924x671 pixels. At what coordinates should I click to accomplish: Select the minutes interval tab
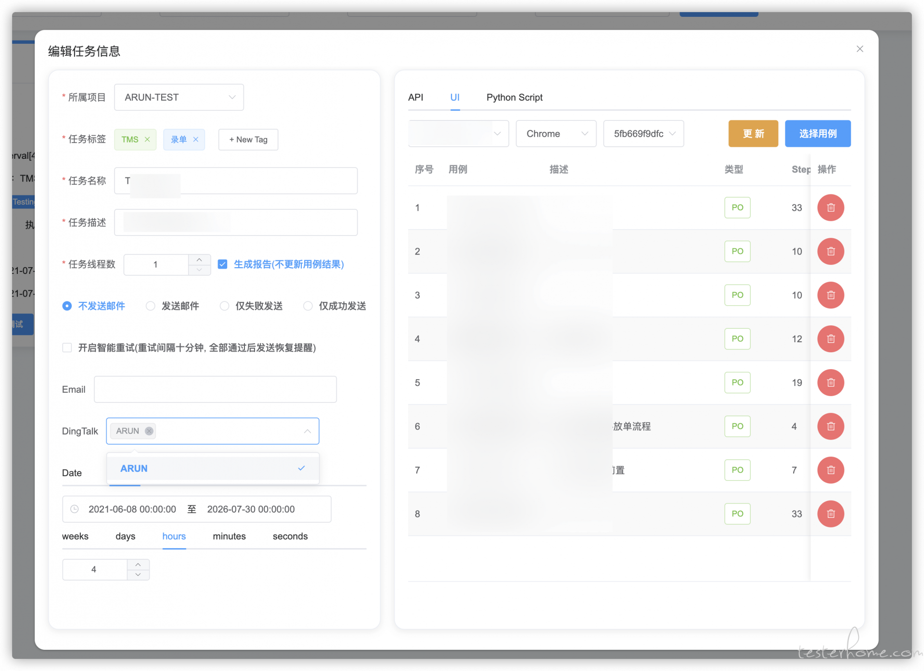(x=229, y=536)
